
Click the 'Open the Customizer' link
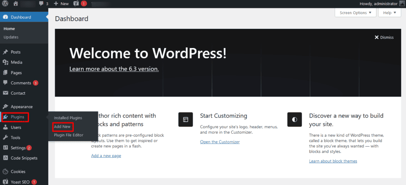pos(220,142)
